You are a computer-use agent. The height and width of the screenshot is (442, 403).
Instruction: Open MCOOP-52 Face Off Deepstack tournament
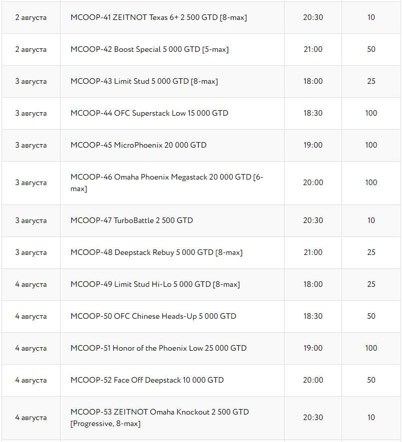(147, 380)
